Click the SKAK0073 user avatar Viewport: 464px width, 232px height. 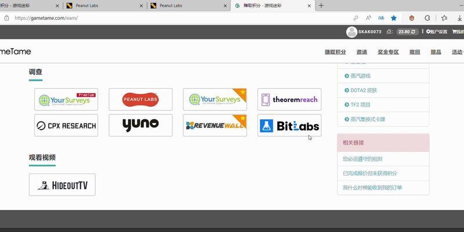click(x=351, y=32)
